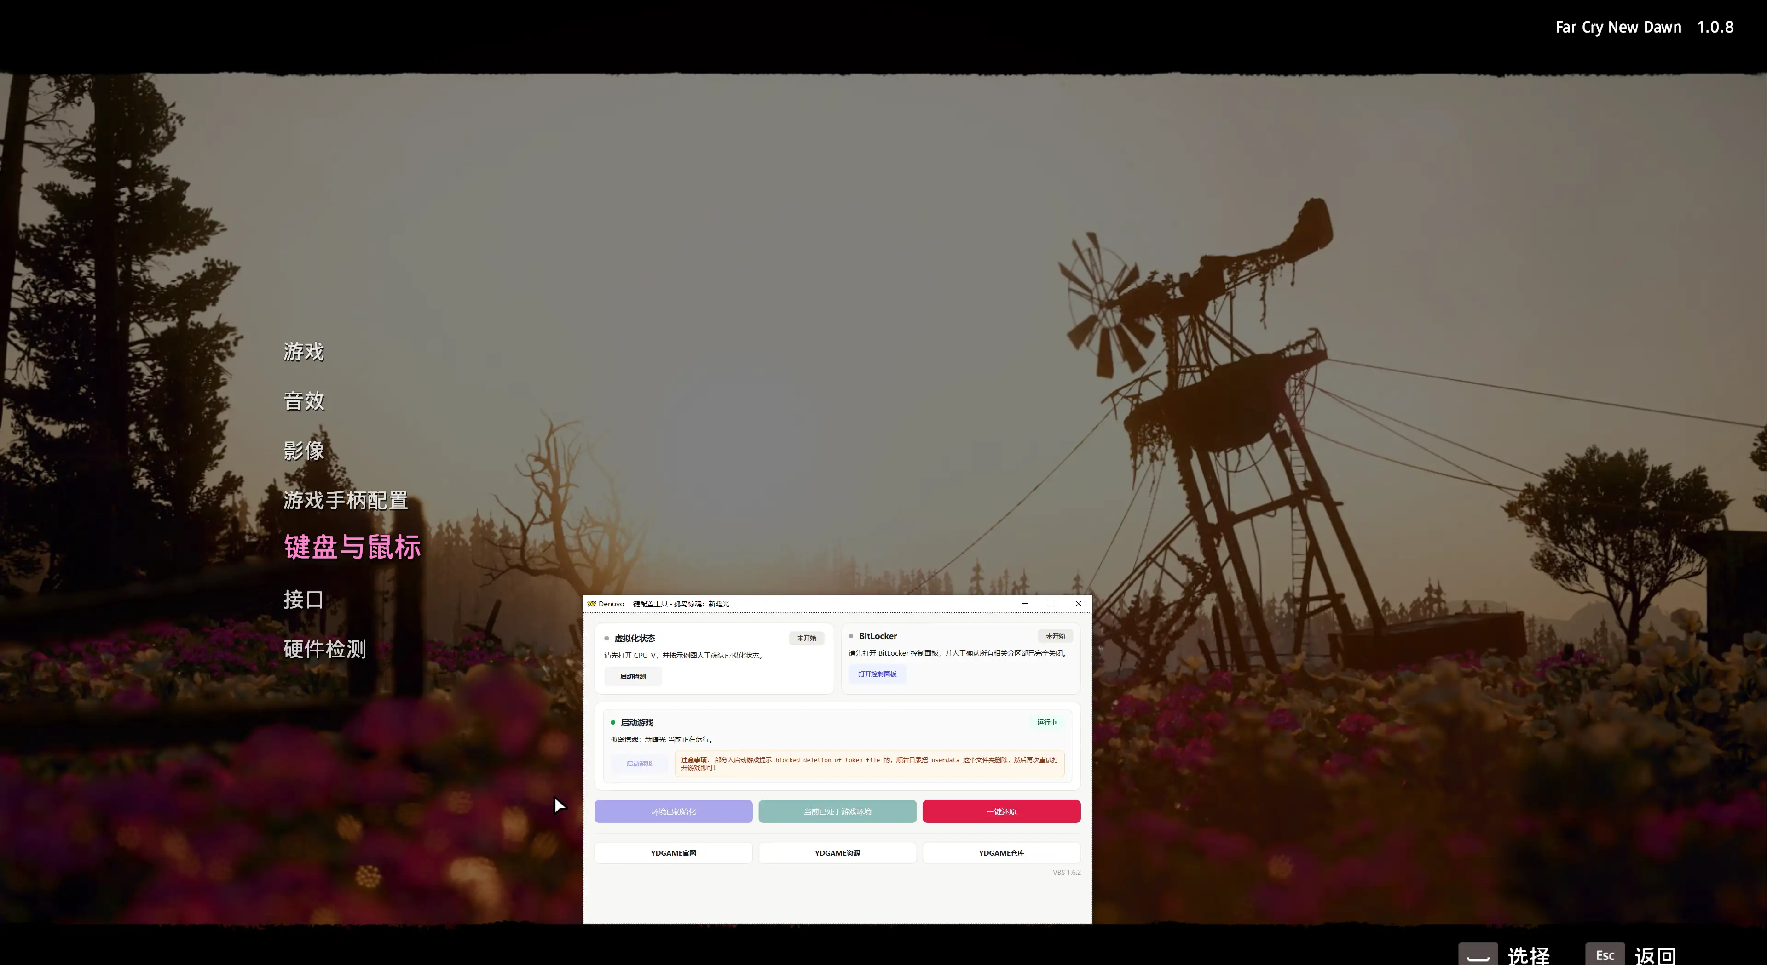Open the 游戏 settings menu

[304, 352]
